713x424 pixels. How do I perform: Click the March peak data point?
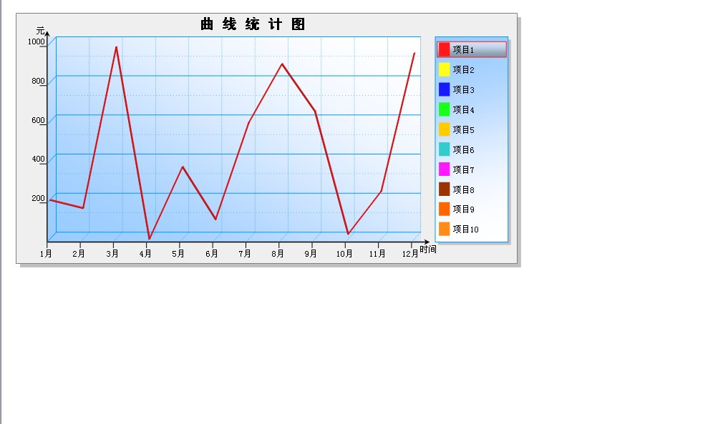[117, 46]
